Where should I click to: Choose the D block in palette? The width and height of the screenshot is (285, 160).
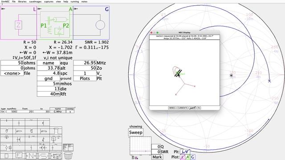(7, 156)
